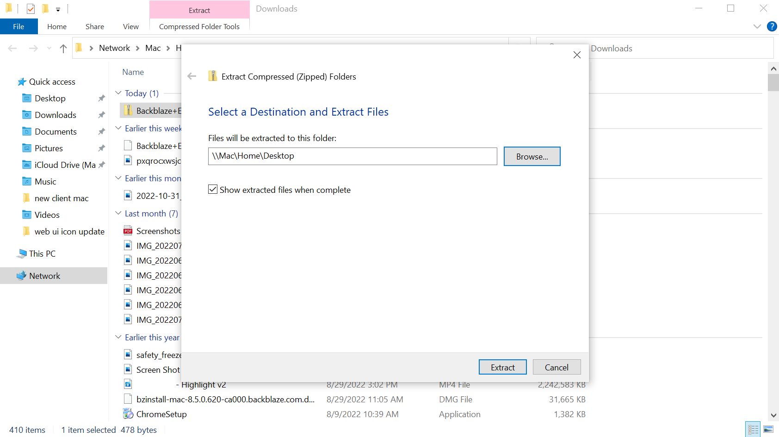Switch to Large icons view in status bar
The height and width of the screenshot is (437, 779).
[x=768, y=430]
